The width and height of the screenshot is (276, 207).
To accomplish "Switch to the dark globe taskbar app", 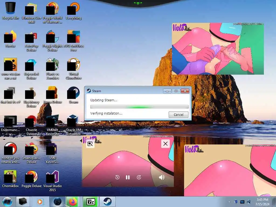I will 57,202.
